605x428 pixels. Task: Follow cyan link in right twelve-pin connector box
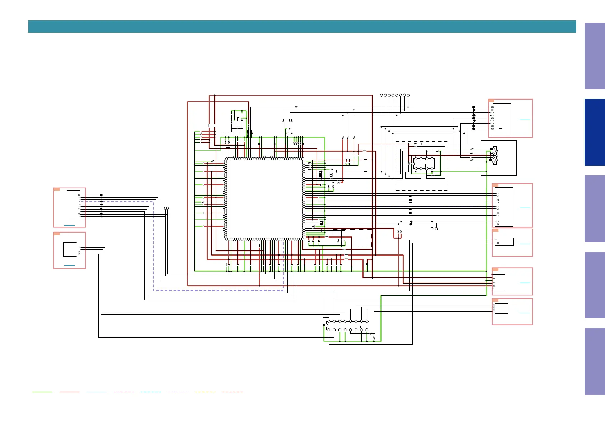(x=525, y=207)
